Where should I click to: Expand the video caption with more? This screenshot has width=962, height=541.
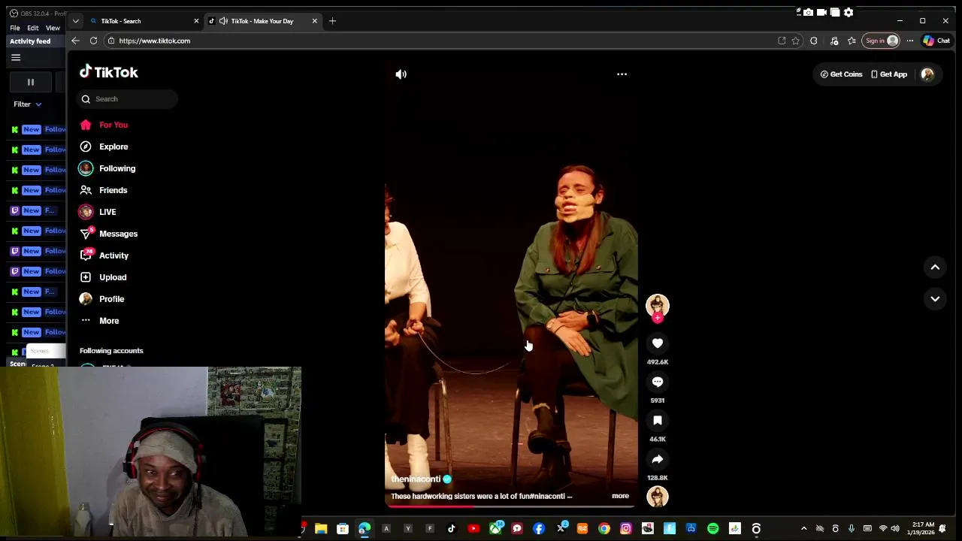tap(620, 496)
